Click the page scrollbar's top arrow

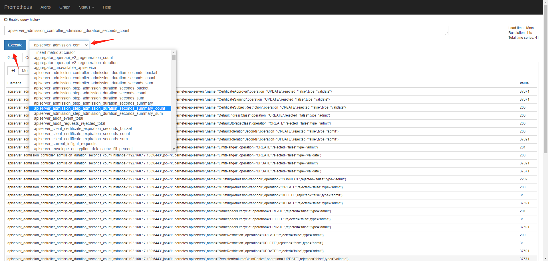tap(545, 2)
